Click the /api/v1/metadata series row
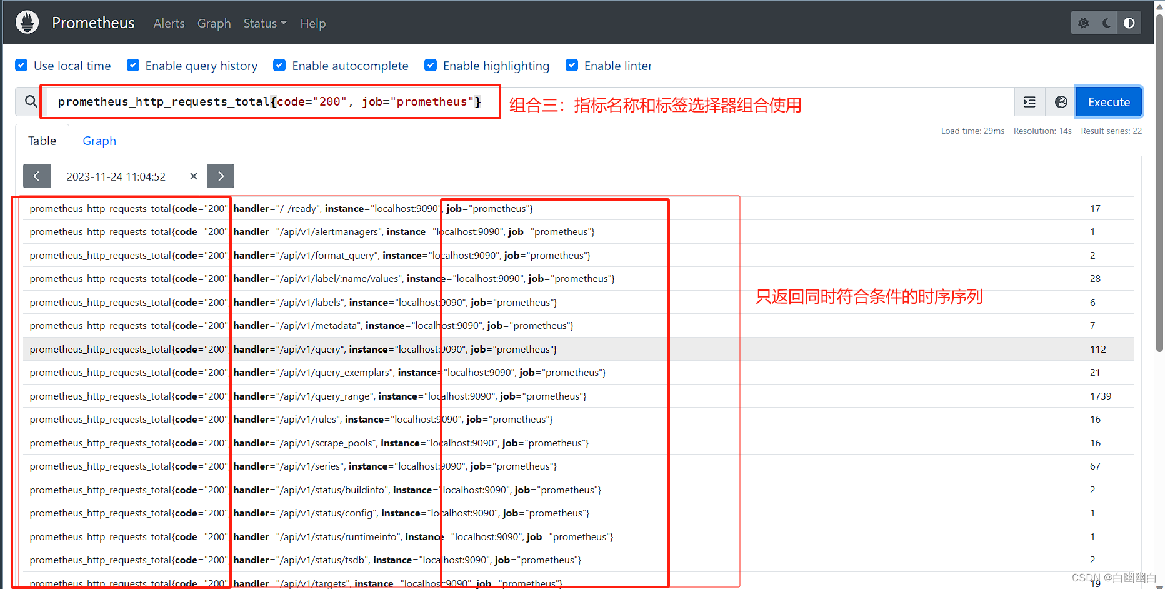This screenshot has width=1165, height=589. click(578, 325)
